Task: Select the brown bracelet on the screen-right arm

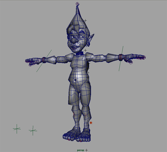Action: 121,57
